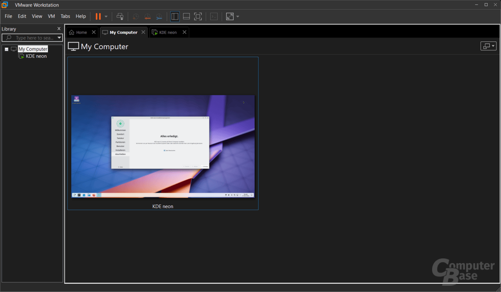
Task: Click the KDE neon VM thumbnail
Action: pos(163,146)
